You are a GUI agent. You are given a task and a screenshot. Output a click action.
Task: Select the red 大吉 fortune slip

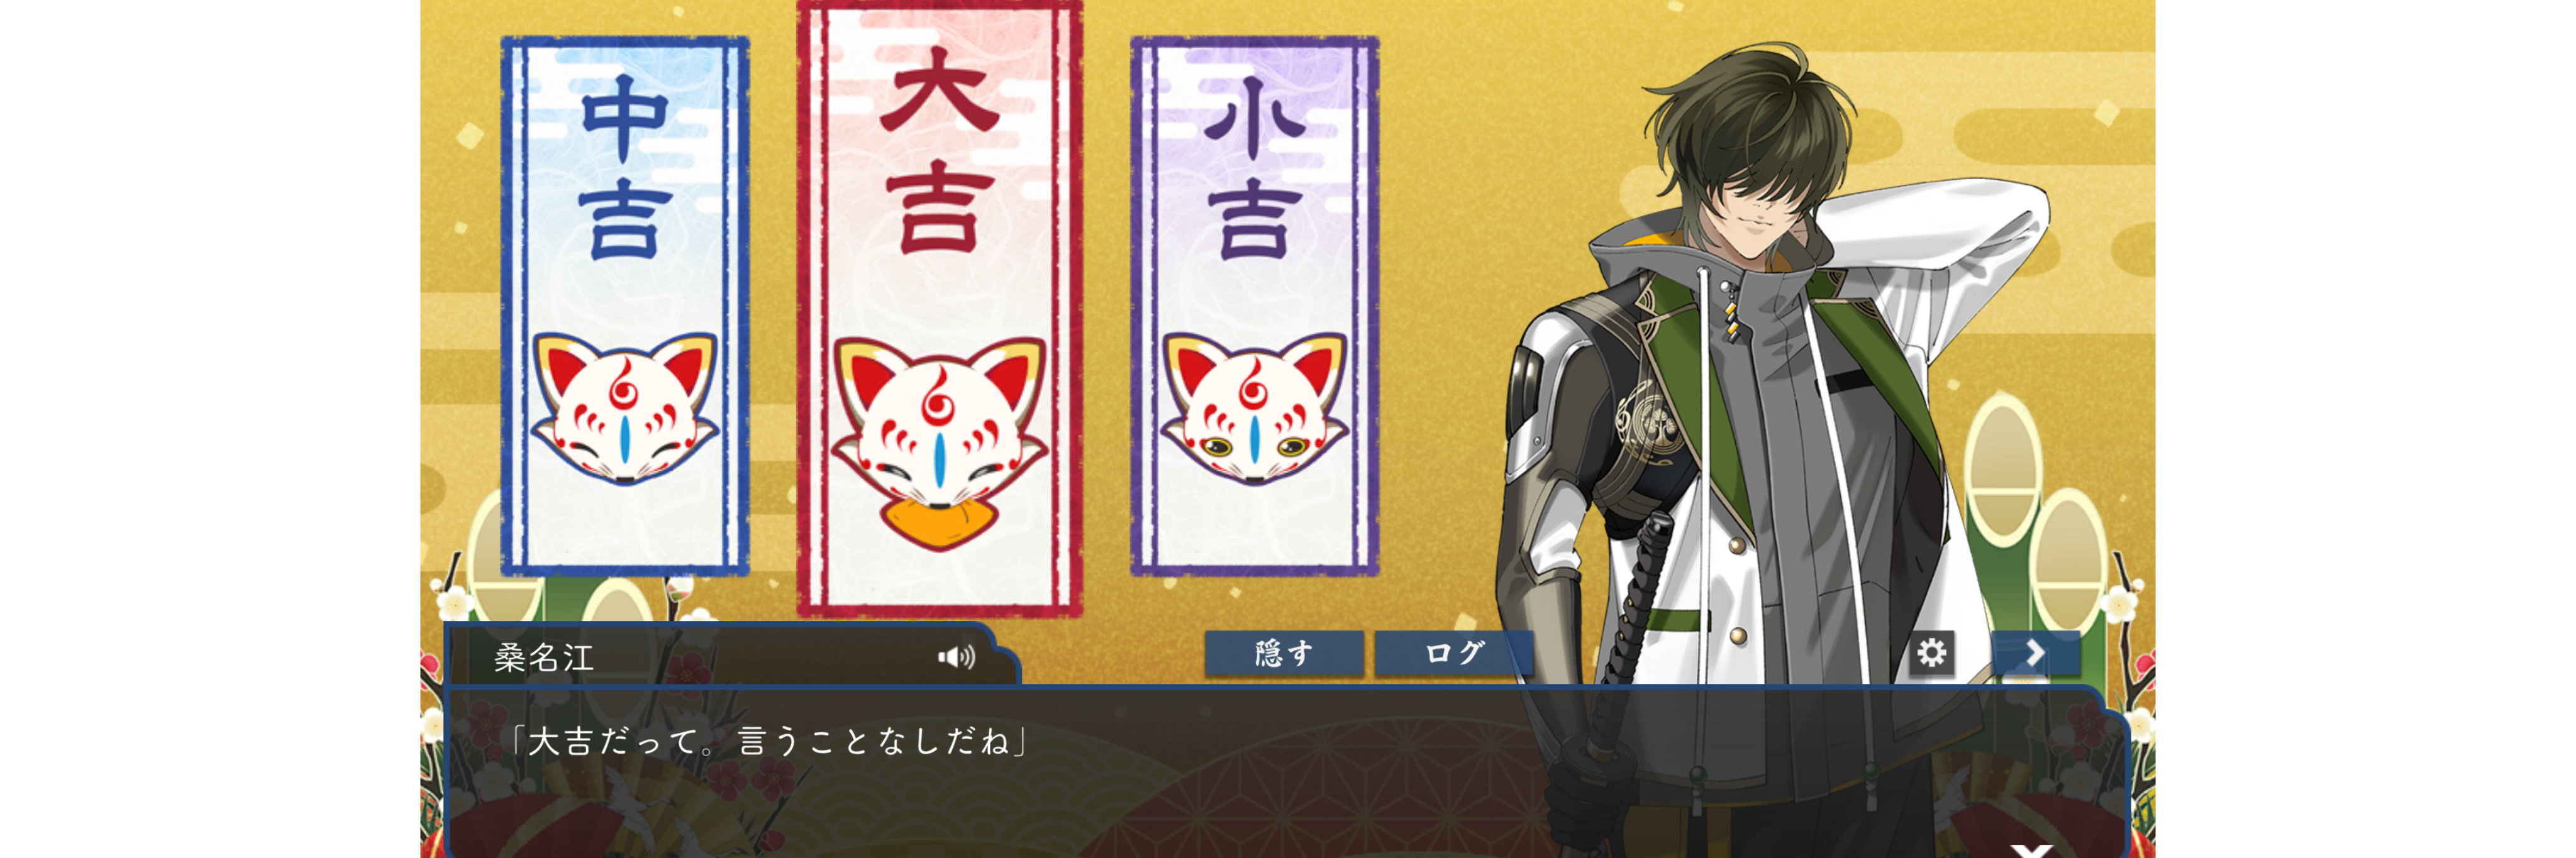point(939,307)
